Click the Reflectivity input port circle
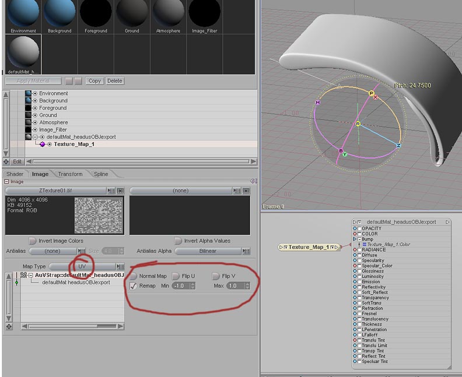This screenshot has height=377, width=462. [x=355, y=287]
